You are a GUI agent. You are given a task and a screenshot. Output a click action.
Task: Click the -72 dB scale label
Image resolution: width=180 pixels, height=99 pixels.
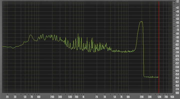point(177,26)
